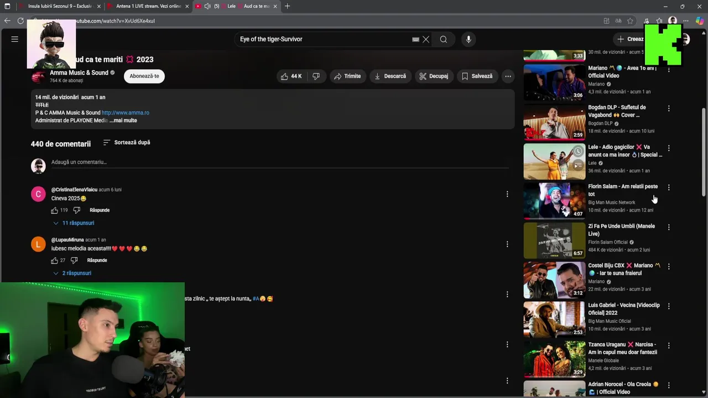Viewport: 708px width, 398px height.
Task: Switch to Insula Iubirii Sezonul 9 tab
Action: pyautogui.click(x=60, y=6)
